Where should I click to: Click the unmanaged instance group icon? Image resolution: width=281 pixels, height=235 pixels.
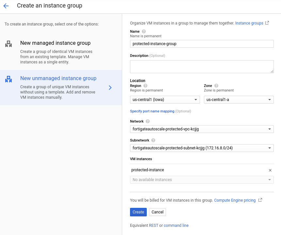(x=8, y=79)
